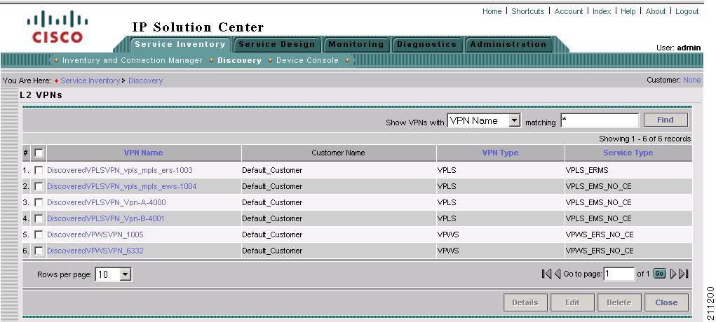Screen dimensions: 716x322
Task: Click the Customer None link
Action: point(691,80)
